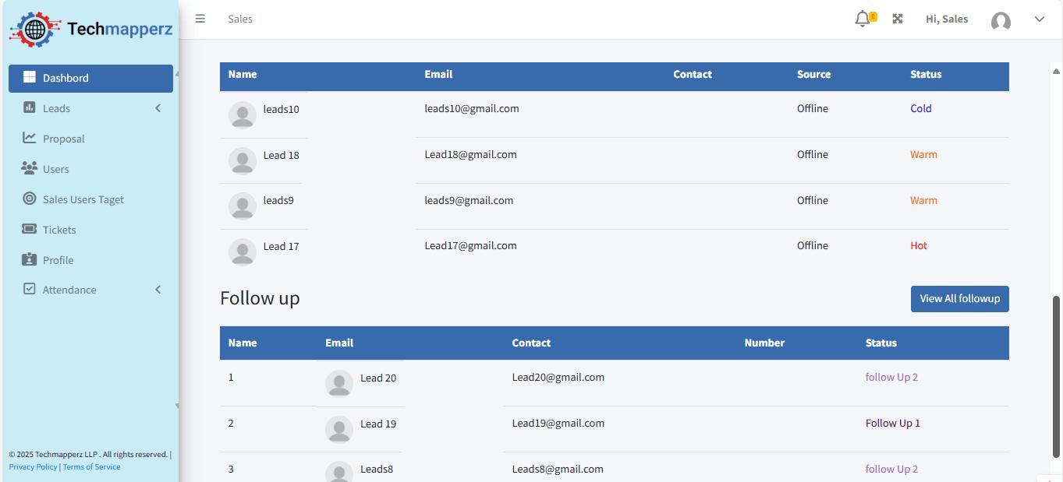
Task: Click the Hi, Sales greeting text
Action: tap(947, 19)
